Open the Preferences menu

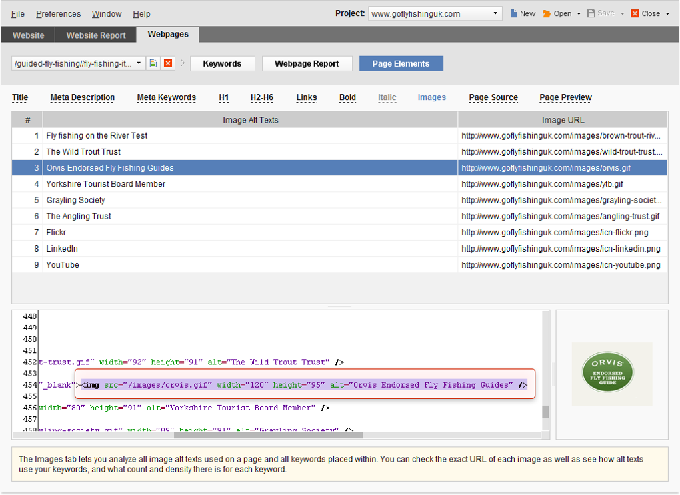click(58, 13)
